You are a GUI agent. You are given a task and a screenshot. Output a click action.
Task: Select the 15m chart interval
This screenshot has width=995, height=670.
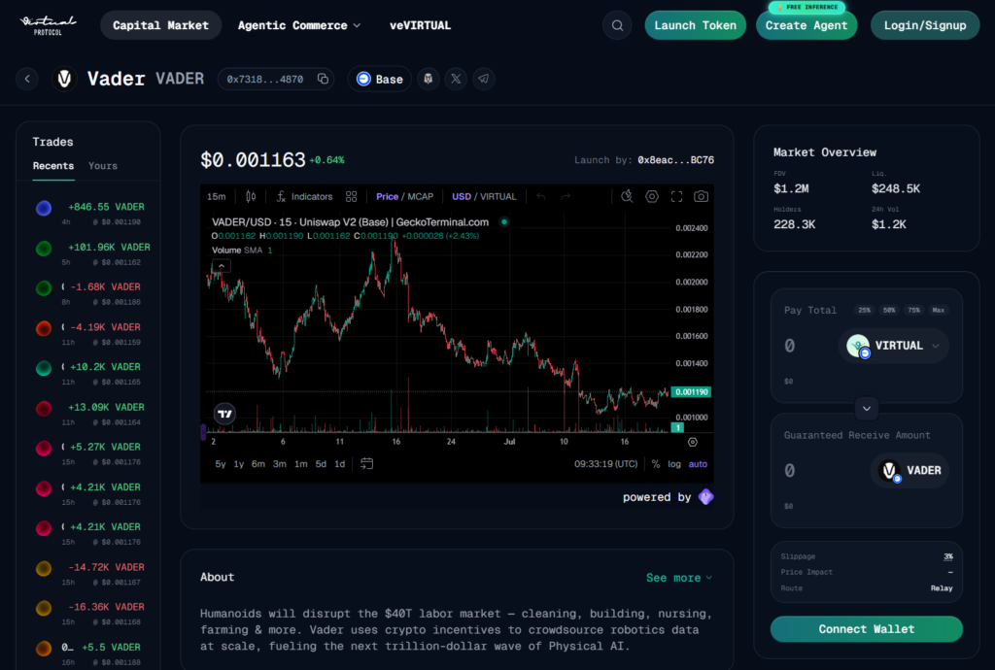(x=217, y=196)
